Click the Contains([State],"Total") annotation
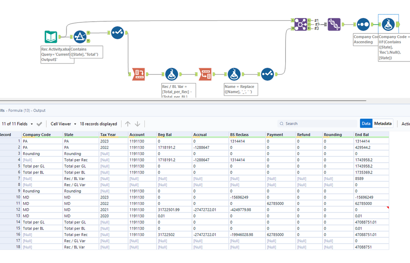Viewport: 410px width, 263px height. [86, 52]
